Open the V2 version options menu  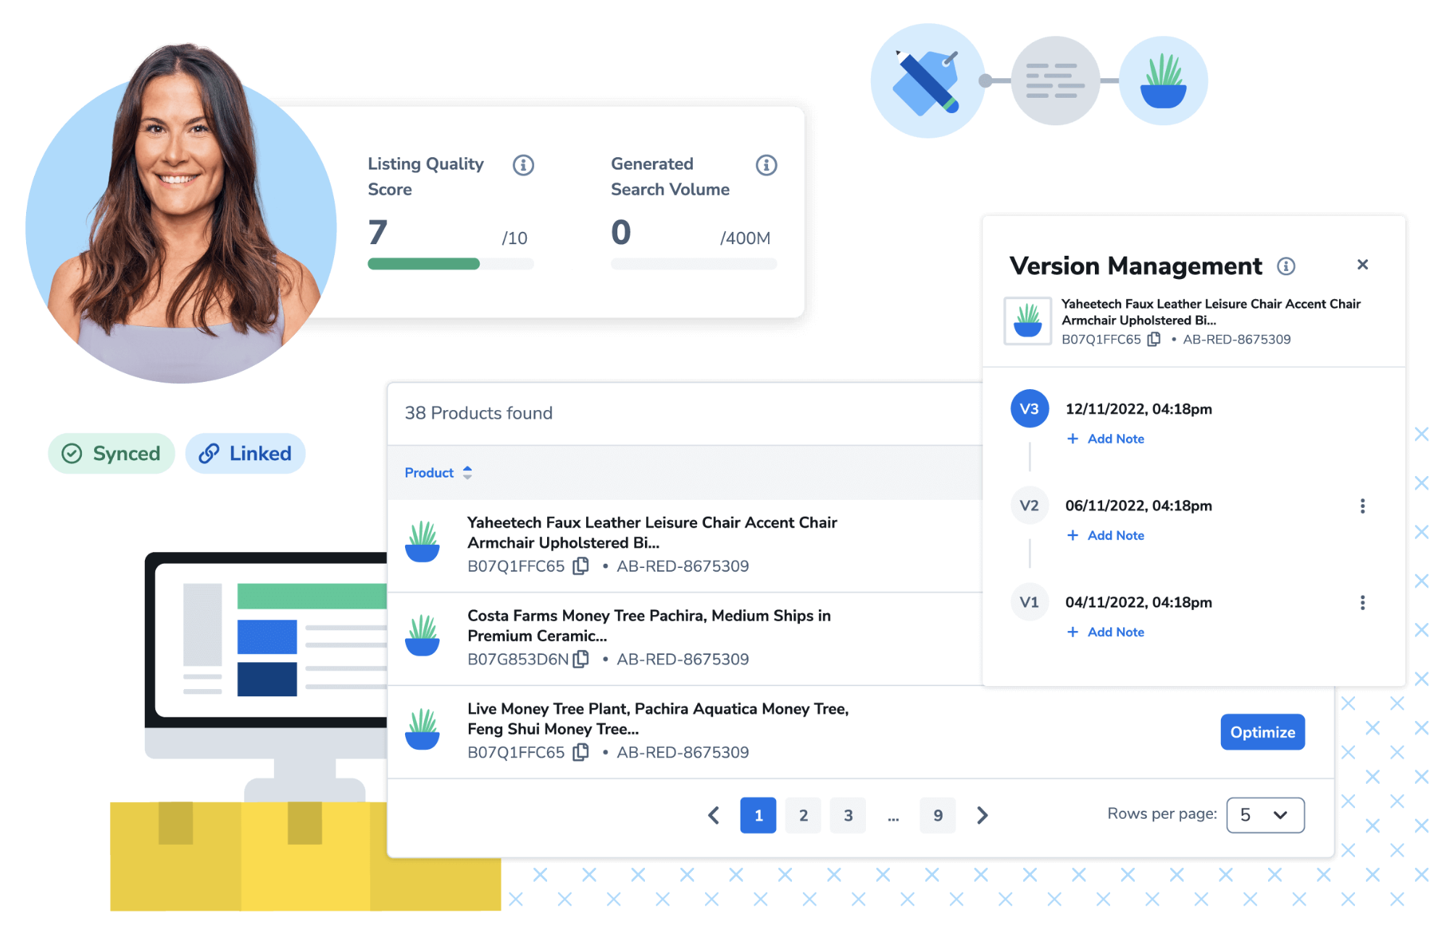point(1362,506)
